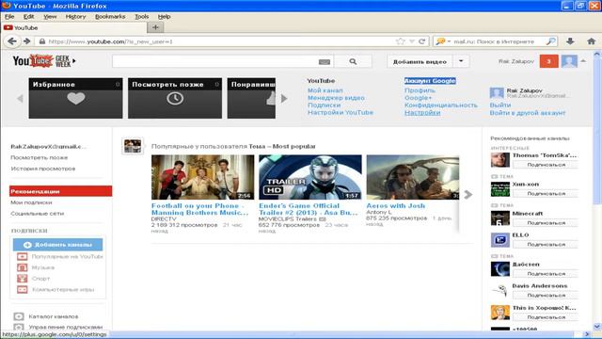
Task: Click the Выйти sign-out link
Action: pyautogui.click(x=500, y=105)
